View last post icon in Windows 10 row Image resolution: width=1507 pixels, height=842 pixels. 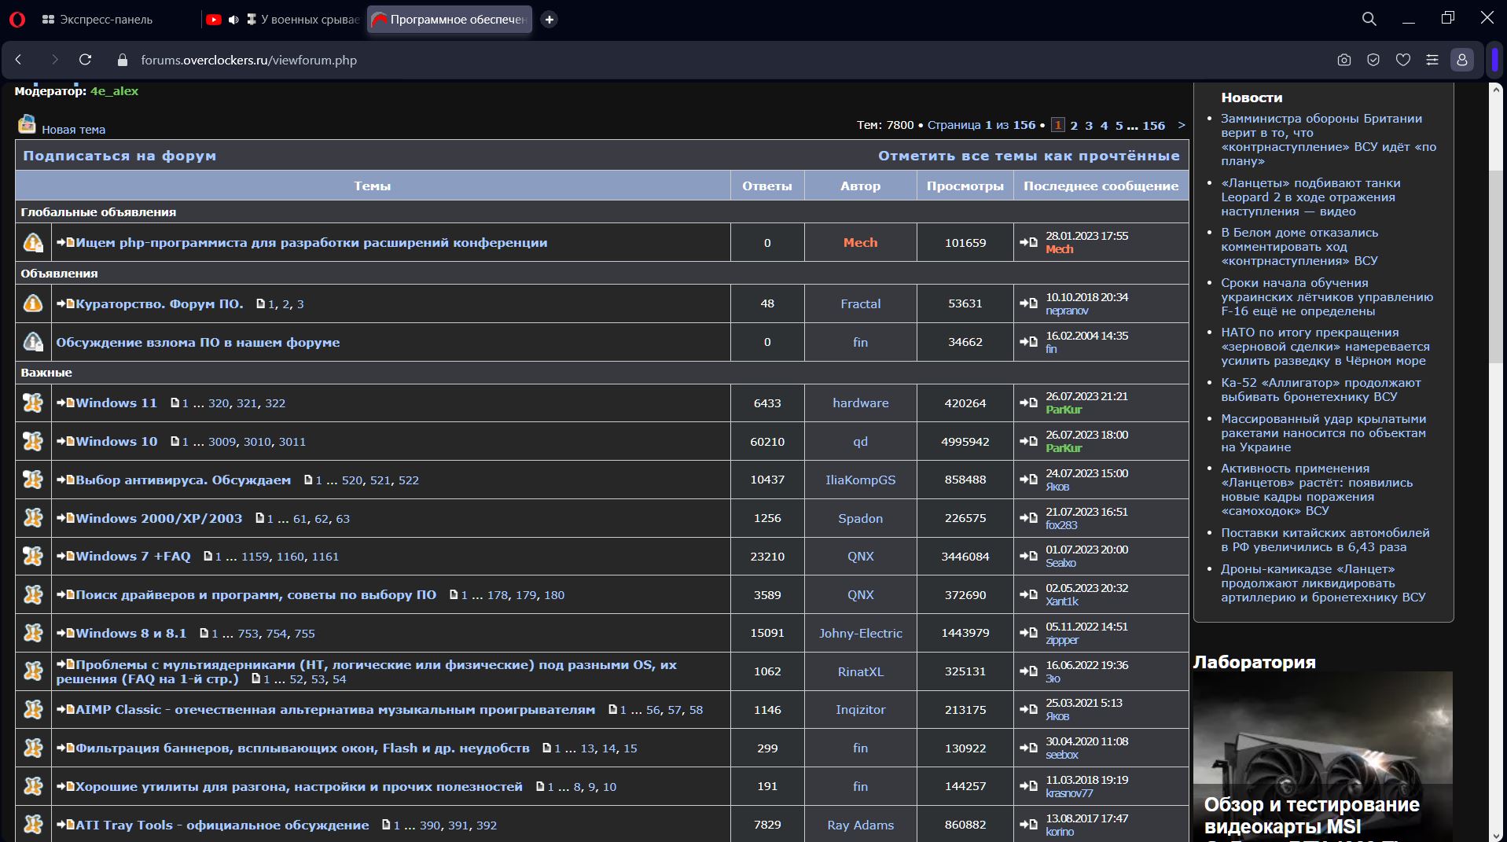tap(1028, 441)
